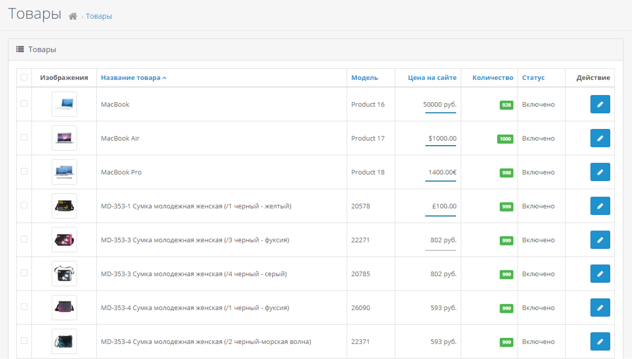Viewport: 632px width, 359px height.
Task: Sort by Количество column
Action: pos(493,78)
